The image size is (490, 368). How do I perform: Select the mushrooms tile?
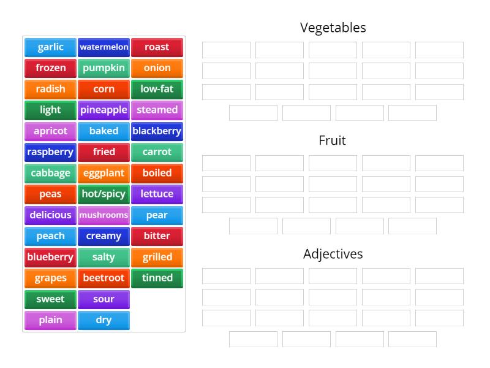(x=104, y=215)
